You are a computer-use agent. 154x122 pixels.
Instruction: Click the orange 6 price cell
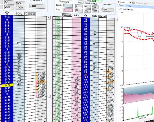[x=7, y=65]
